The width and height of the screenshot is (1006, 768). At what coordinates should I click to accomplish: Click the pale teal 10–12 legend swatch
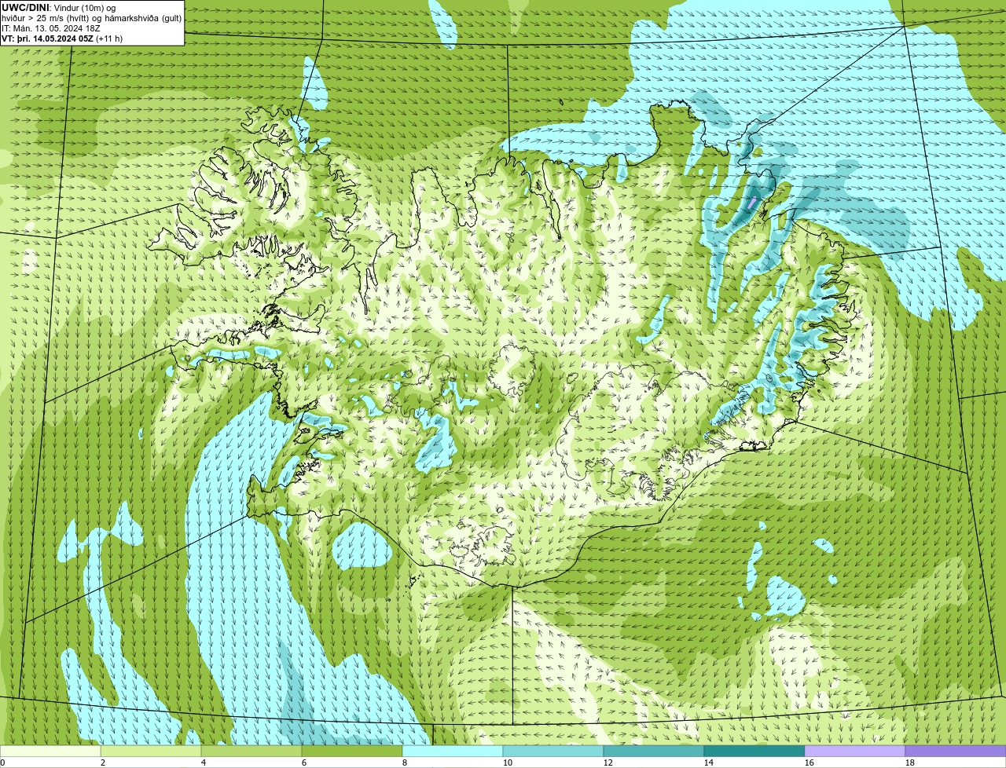click(x=553, y=751)
